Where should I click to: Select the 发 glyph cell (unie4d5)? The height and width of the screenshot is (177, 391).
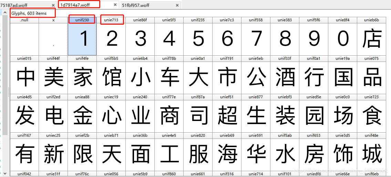point(24,113)
